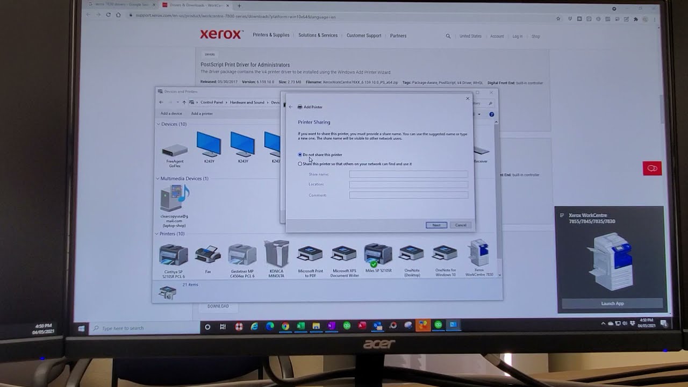Expand the system tray hidden icons arrow
This screenshot has width=688, height=387.
click(x=603, y=324)
